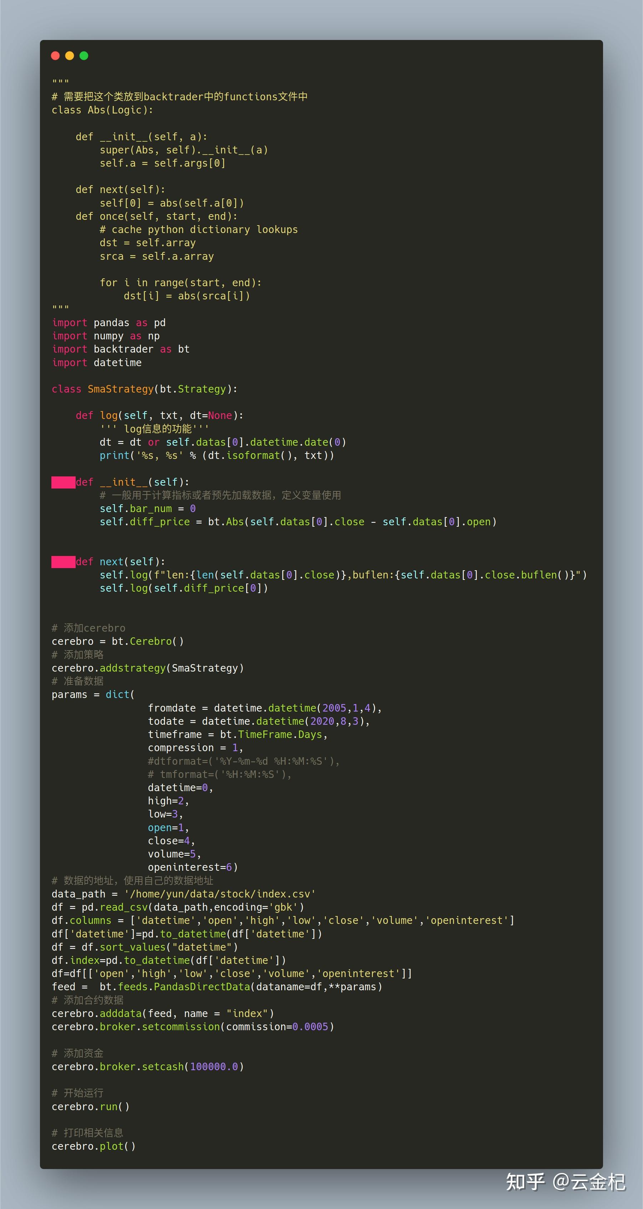Click 'def log(self, txt, dt=None):' line
Screen dimensions: 643x1209
160,415
